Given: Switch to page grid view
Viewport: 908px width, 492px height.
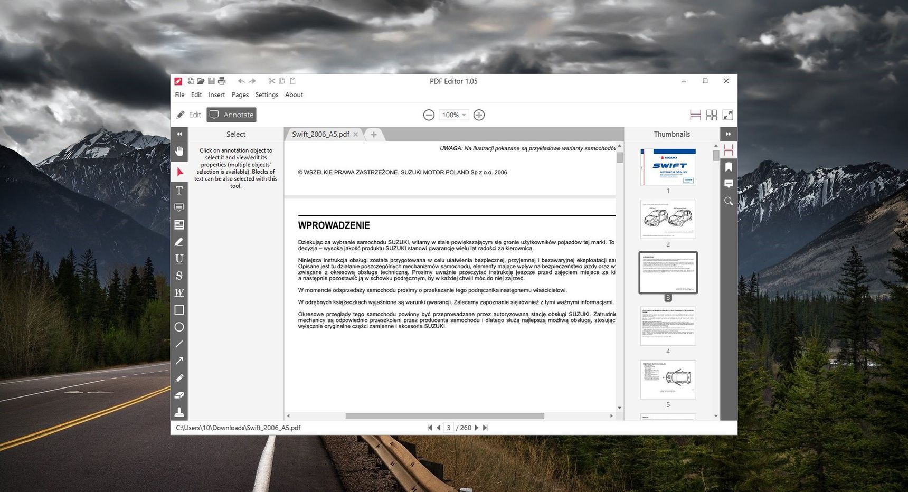Looking at the screenshot, I should point(712,115).
